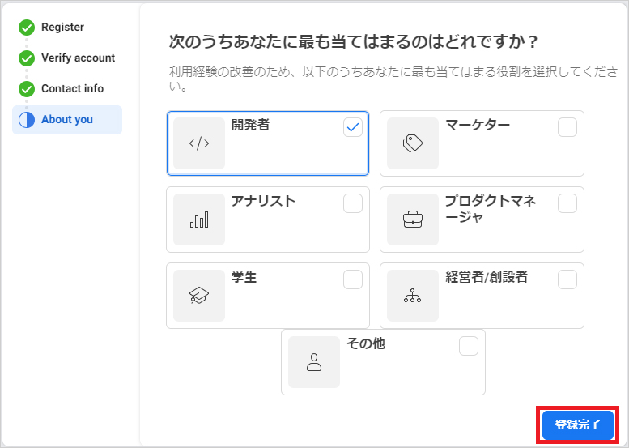This screenshot has height=448, width=629.
Task: Select the About you step
Action: (67, 120)
